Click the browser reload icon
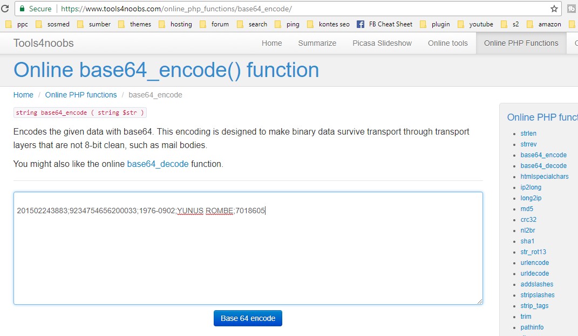 click(x=5, y=9)
